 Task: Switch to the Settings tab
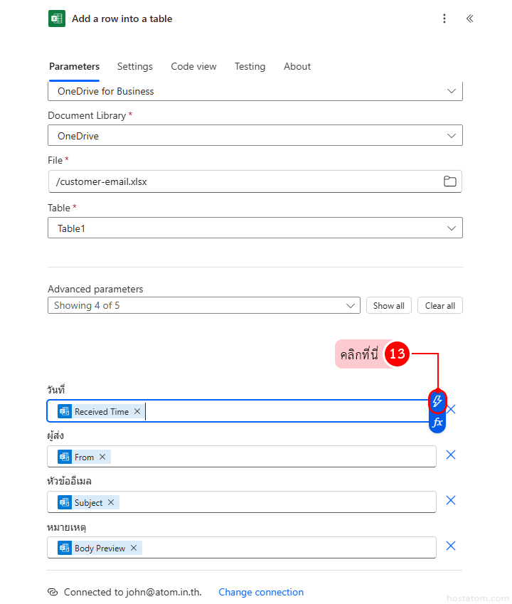click(x=134, y=66)
